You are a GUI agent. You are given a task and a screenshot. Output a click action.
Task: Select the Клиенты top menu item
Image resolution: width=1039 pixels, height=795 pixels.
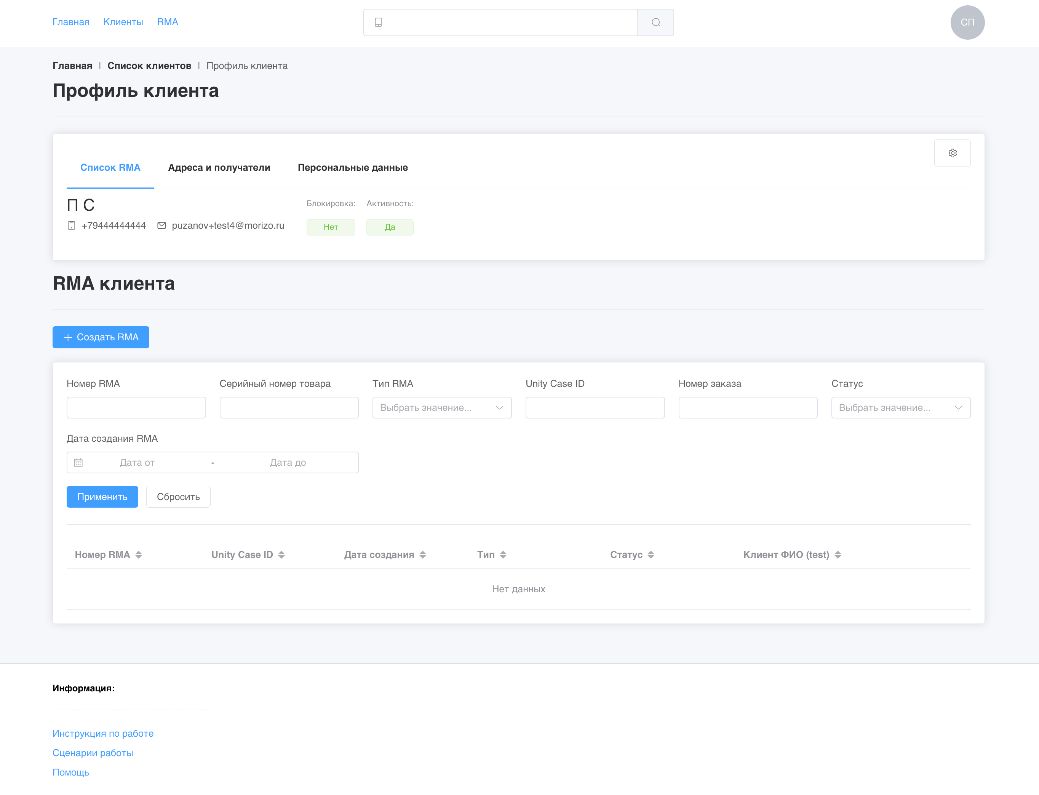pos(123,22)
